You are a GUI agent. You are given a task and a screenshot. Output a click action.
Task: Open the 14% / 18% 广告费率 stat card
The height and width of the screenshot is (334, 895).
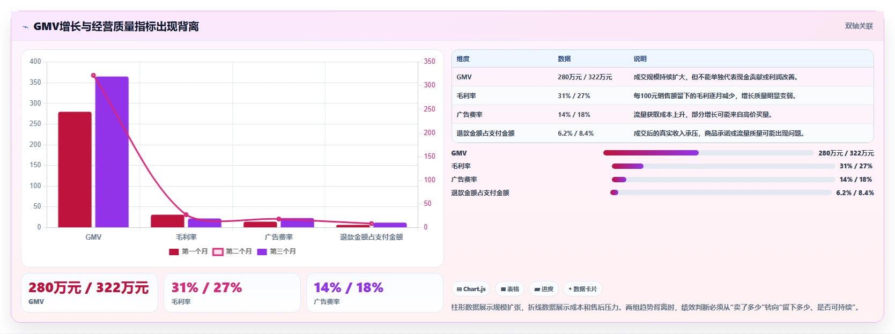374,293
